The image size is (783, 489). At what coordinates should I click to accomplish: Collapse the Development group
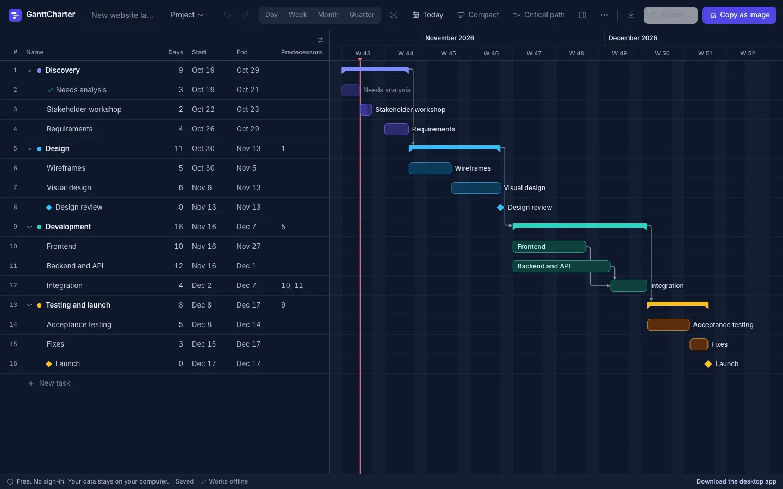point(29,227)
